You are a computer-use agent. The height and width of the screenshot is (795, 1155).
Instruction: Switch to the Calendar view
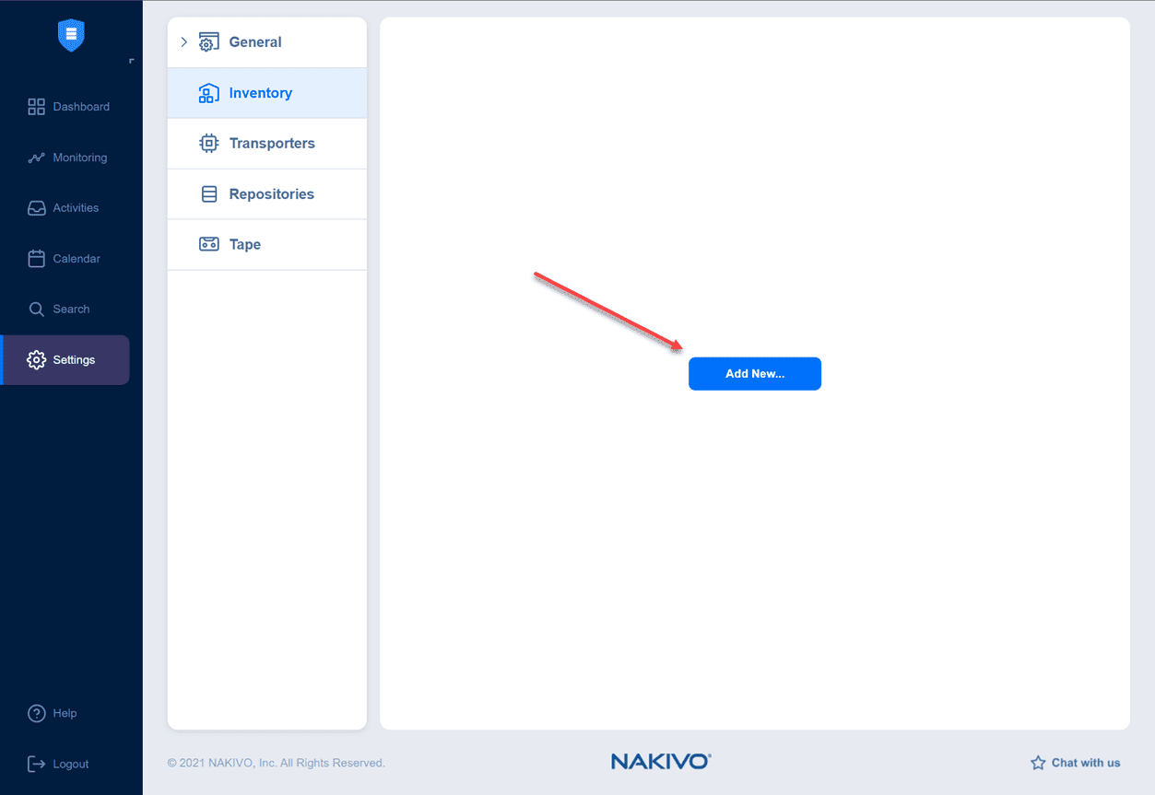coord(77,259)
